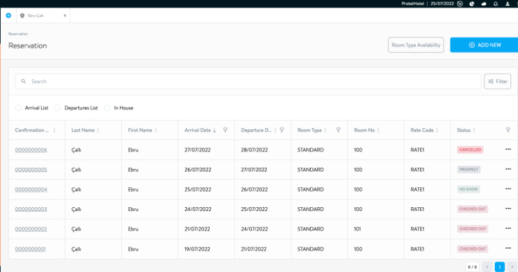
Task: Click arrival date 27/07/2022 in first row
Action: (x=197, y=150)
